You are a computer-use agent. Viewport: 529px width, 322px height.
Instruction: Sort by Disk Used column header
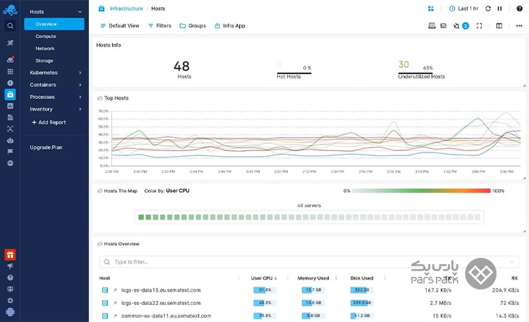[x=362, y=278]
